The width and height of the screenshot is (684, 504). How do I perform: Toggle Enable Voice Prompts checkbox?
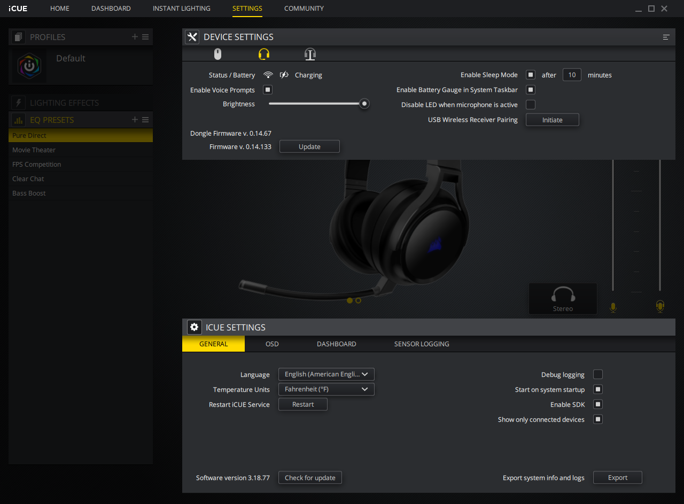coord(268,90)
